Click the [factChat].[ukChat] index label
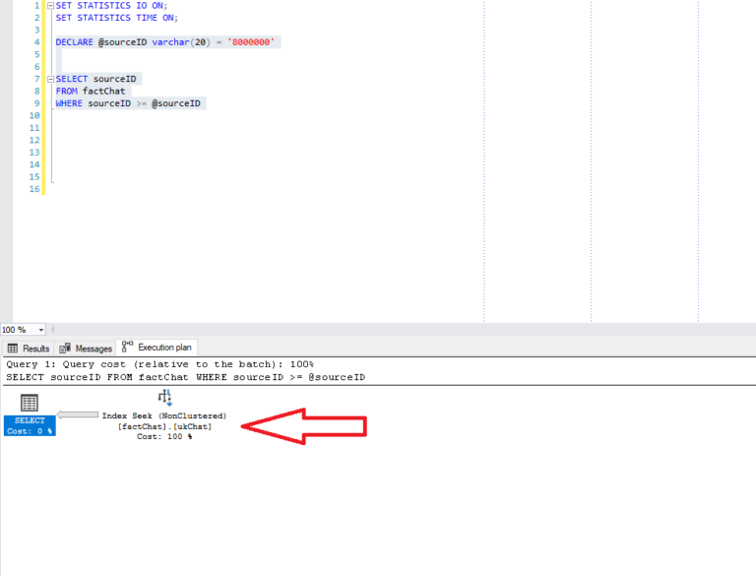756x576 pixels. (164, 426)
